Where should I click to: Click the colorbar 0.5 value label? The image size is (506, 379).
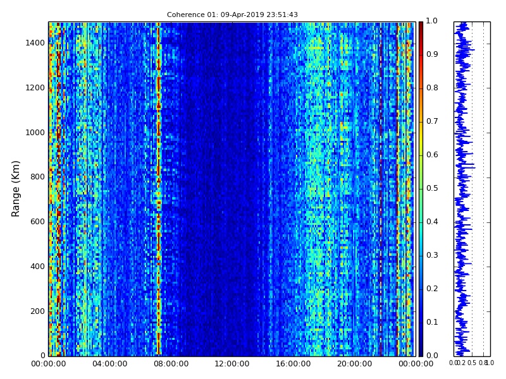click(x=432, y=188)
